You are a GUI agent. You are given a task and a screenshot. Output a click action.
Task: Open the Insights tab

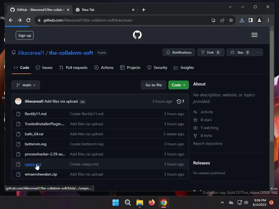point(184,67)
